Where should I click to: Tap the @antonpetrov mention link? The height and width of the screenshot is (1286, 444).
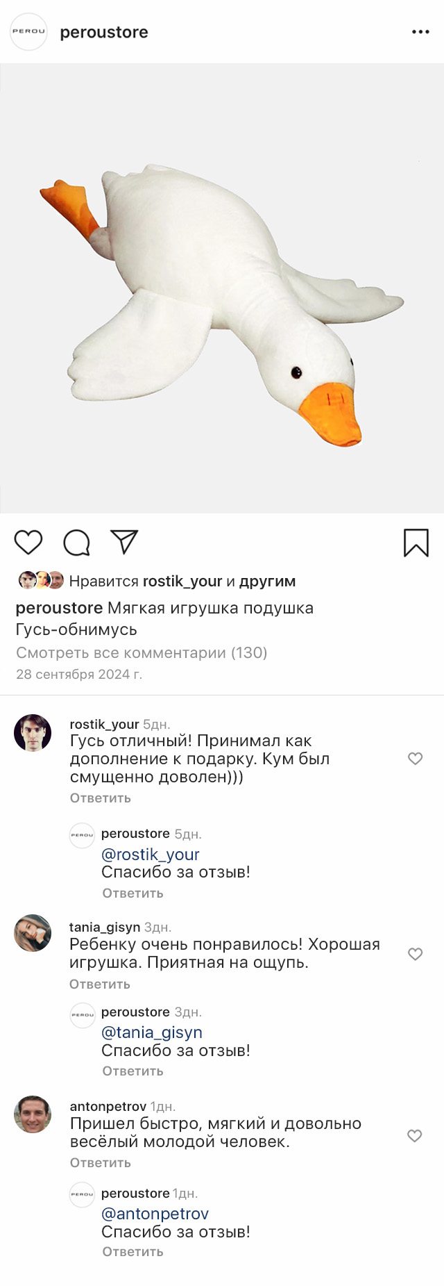coord(155,1214)
